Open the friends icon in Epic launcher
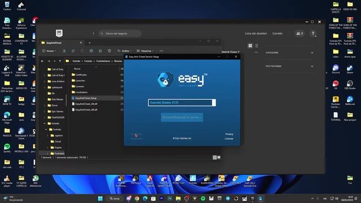This screenshot has height=203, width=361. (300, 34)
